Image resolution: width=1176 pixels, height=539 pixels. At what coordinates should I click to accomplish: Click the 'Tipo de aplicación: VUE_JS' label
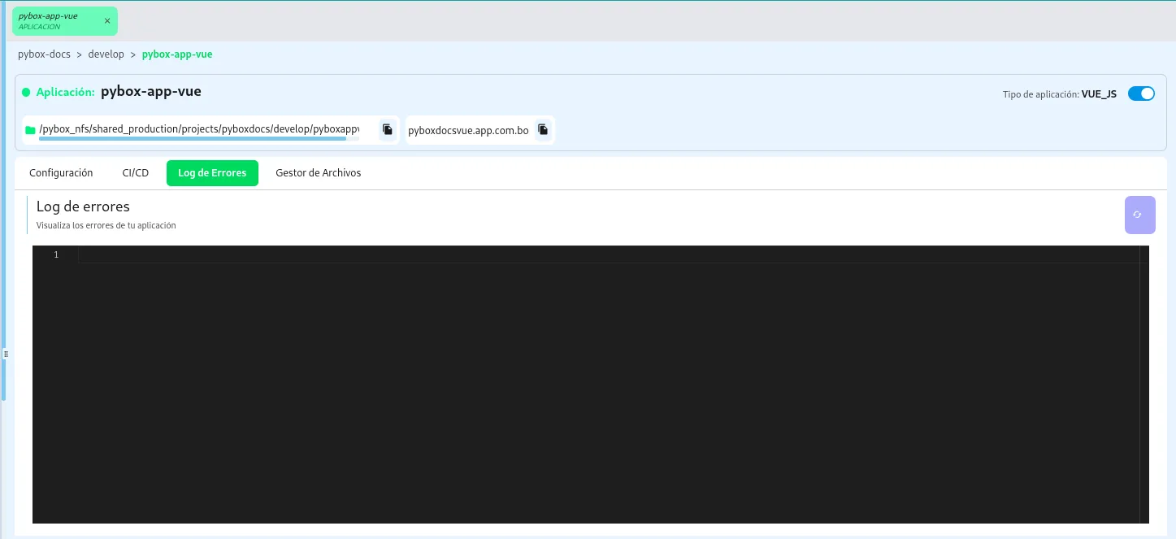[x=1060, y=94]
